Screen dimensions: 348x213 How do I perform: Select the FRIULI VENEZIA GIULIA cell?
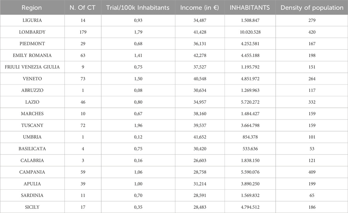pyautogui.click(x=32, y=67)
